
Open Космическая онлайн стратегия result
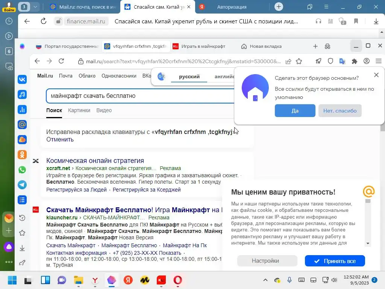point(95,160)
